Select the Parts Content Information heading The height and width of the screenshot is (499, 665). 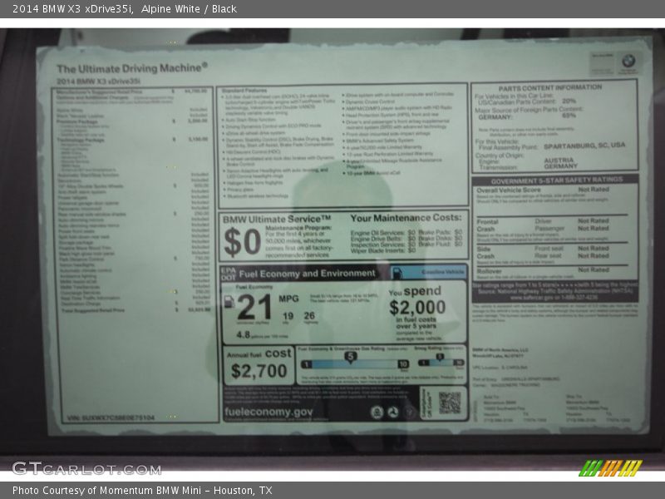click(549, 87)
